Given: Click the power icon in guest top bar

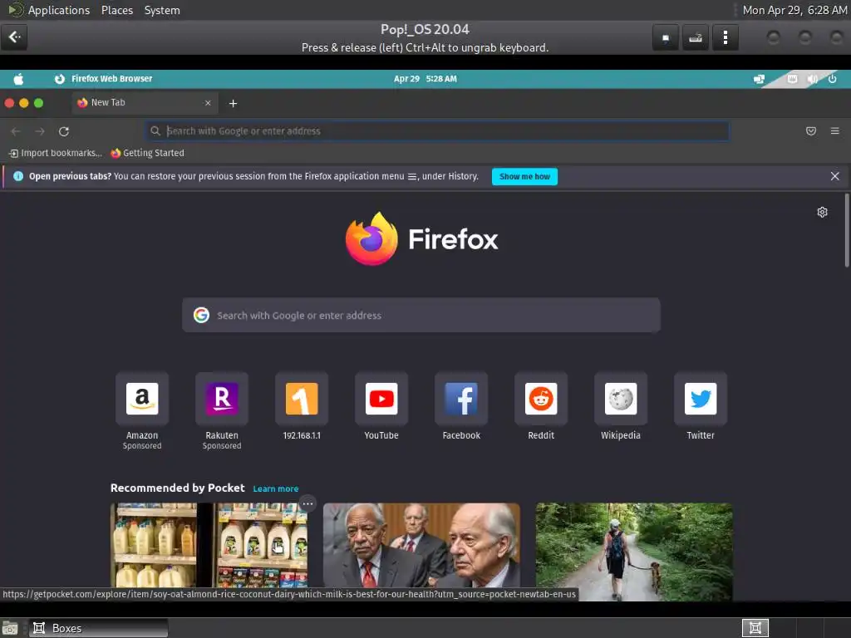Looking at the screenshot, I should tap(833, 79).
